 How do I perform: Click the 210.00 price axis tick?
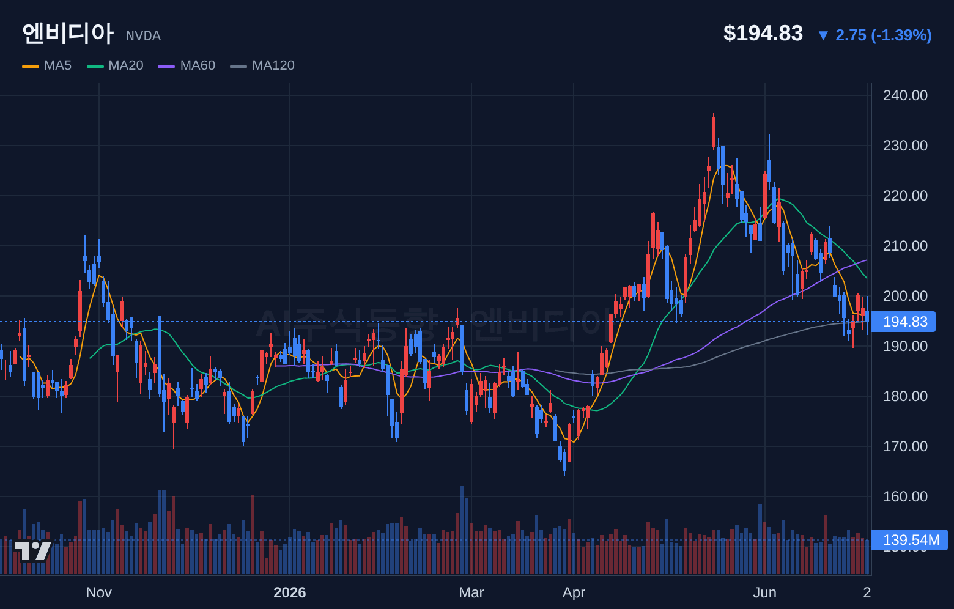click(905, 246)
